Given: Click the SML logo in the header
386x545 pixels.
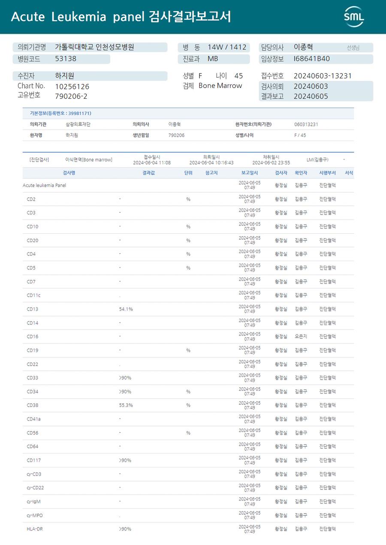Looking at the screenshot, I should tap(354, 17).
